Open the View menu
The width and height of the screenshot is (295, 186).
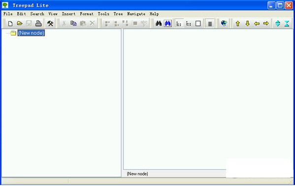(53, 14)
